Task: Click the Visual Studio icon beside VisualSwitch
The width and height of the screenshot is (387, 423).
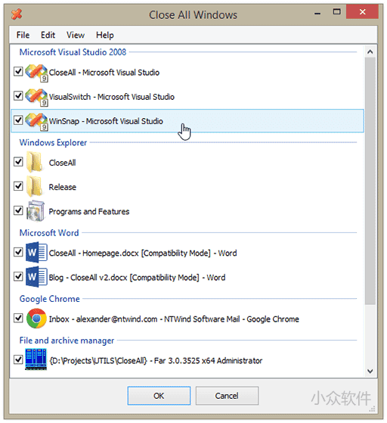Action: coord(36,97)
